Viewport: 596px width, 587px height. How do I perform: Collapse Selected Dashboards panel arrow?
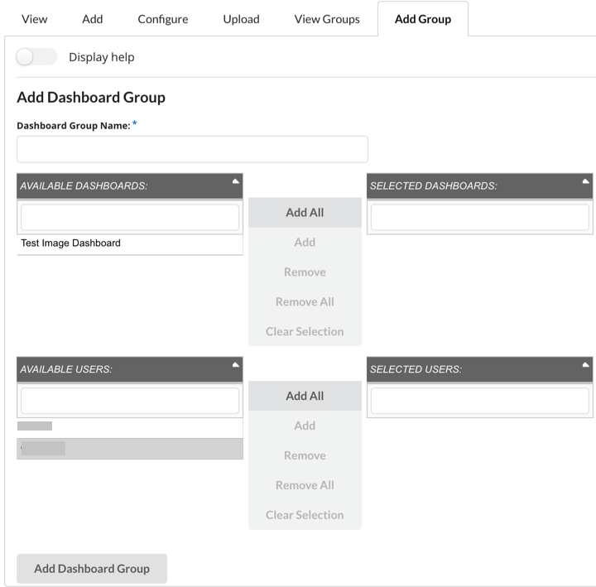point(586,181)
